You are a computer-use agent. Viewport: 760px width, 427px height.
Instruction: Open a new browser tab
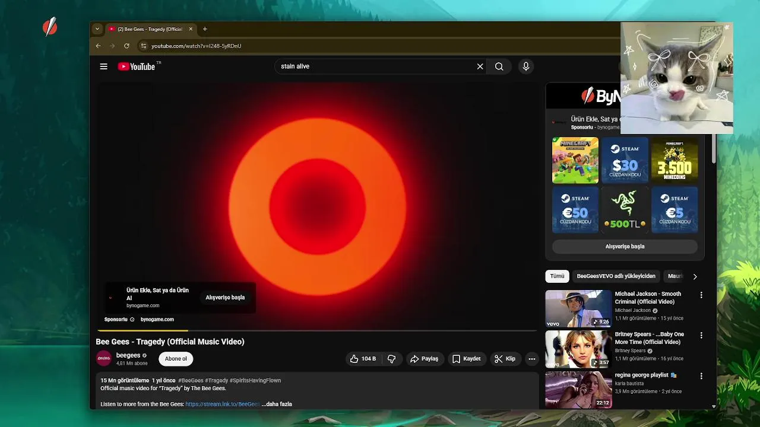pyautogui.click(x=205, y=29)
